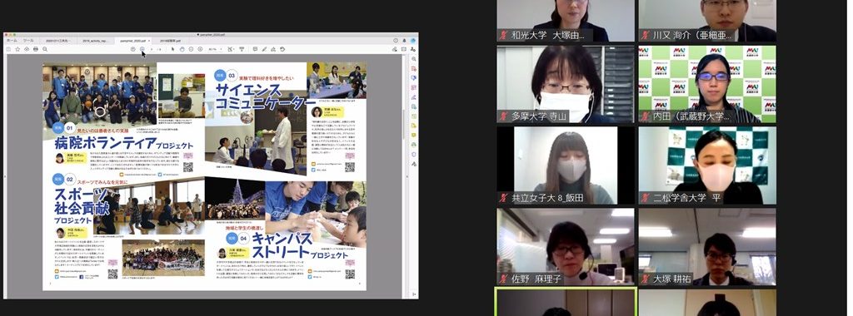This screenshot has width=853, height=316.
Task: Open the notifications bell in Acrobat
Action: [x=404, y=41]
